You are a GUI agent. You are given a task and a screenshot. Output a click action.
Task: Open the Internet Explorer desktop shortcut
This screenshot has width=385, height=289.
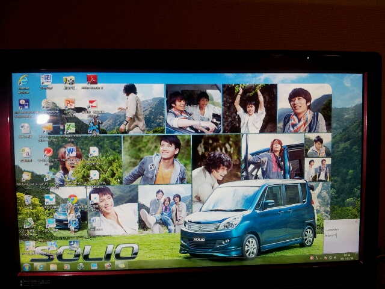click(x=24, y=84)
